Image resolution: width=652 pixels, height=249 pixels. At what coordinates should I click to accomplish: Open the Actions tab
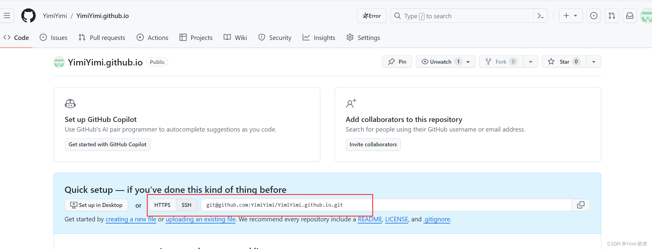click(x=152, y=38)
